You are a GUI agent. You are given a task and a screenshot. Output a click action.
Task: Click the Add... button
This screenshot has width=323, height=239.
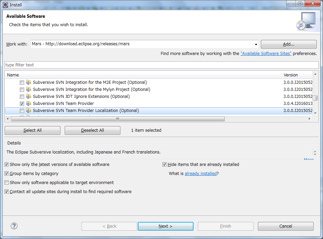(x=288, y=44)
